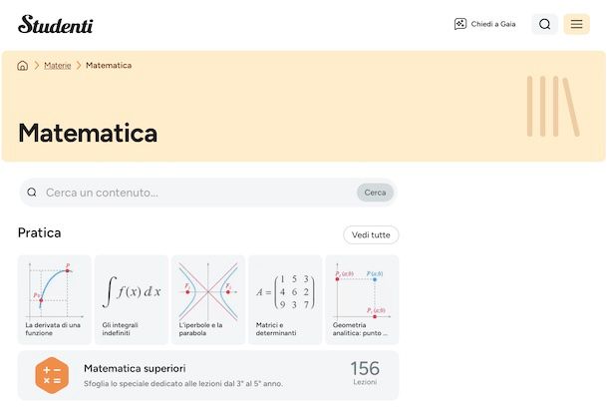This screenshot has height=412, width=608.
Task: Open La derivata di una funzione card
Action: (x=54, y=299)
